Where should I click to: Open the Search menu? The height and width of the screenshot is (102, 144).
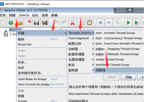[x=24, y=15]
